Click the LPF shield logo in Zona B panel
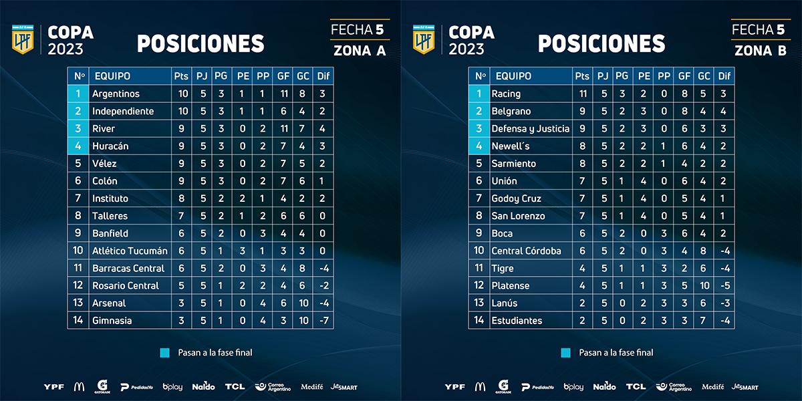The height and width of the screenshot is (401, 802). pyautogui.click(x=423, y=39)
